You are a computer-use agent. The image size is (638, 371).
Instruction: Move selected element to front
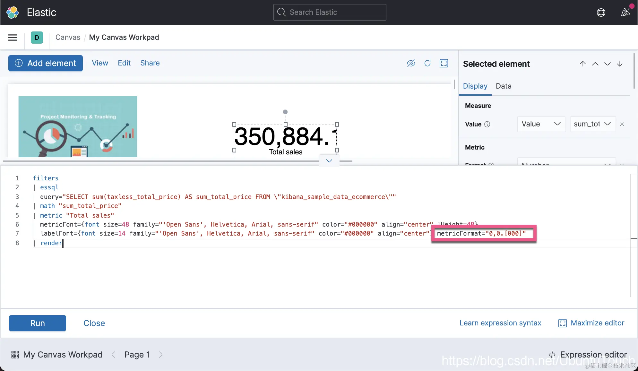pyautogui.click(x=583, y=64)
